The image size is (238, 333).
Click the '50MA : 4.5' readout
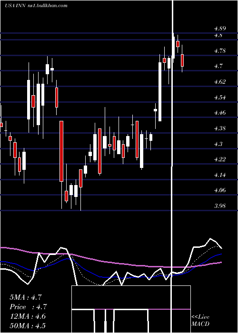(28, 325)
